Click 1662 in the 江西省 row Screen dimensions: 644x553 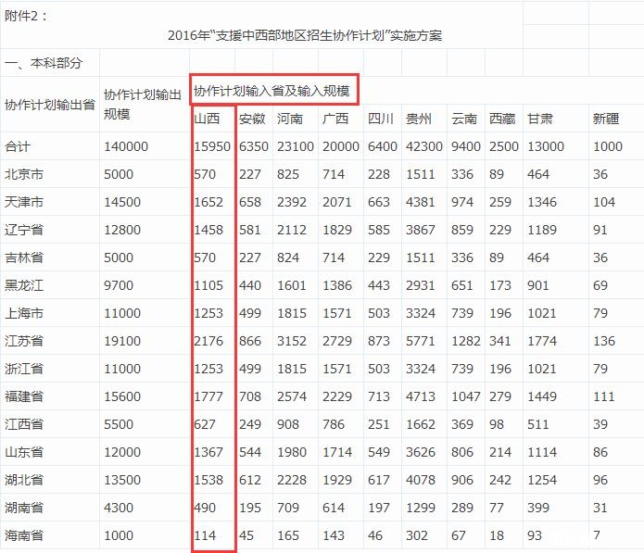(x=421, y=424)
